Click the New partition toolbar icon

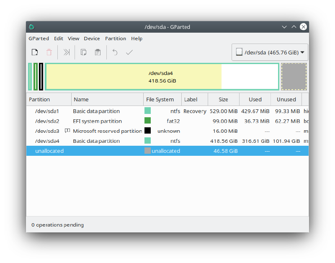[35, 52]
